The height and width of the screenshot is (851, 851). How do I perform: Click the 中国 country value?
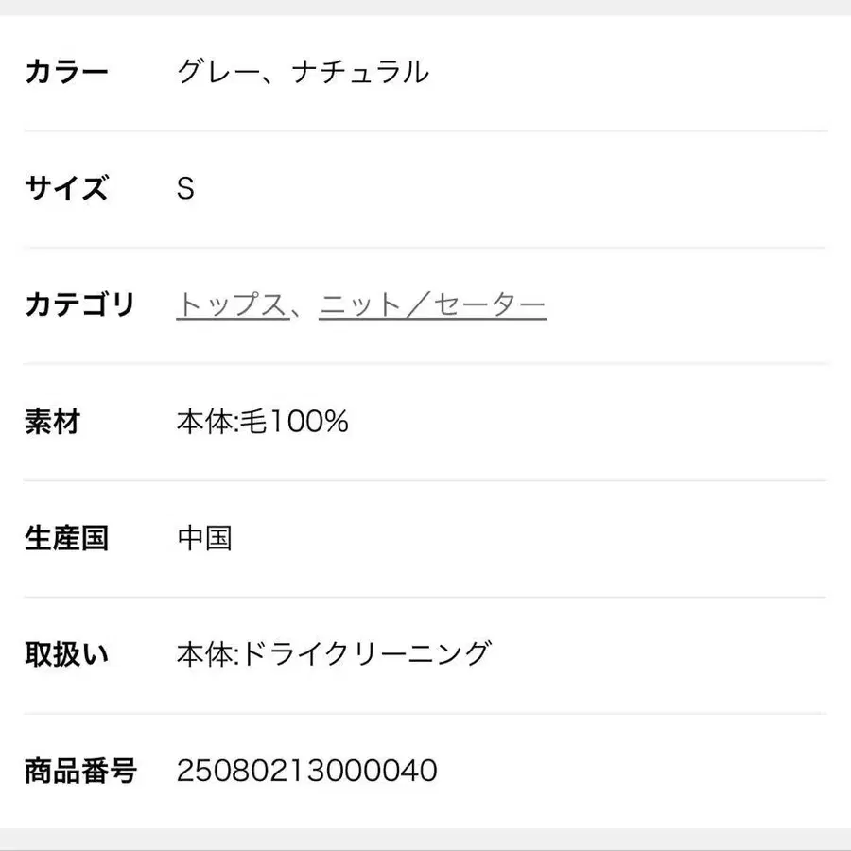[x=204, y=538]
